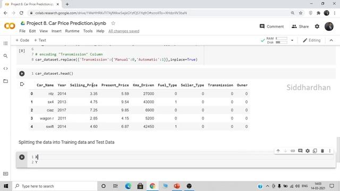Open the code snippets sidebar icon
340x191 pixels.
pyautogui.click(x=6, y=68)
